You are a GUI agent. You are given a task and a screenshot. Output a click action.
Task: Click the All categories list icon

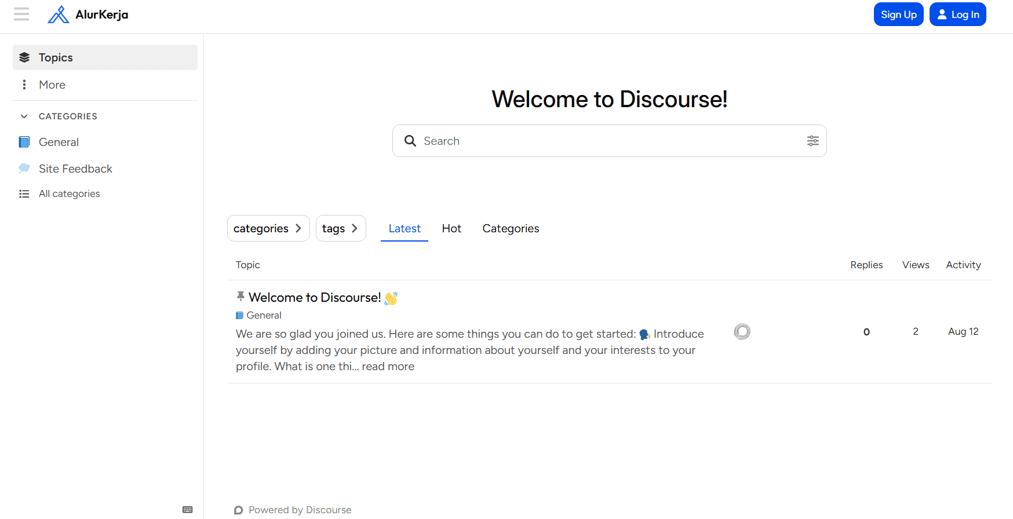(24, 194)
